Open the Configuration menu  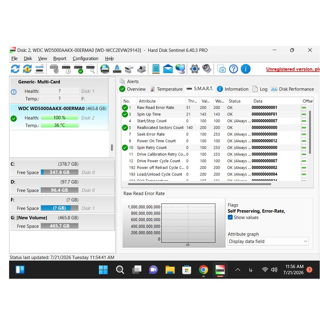(x=86, y=59)
